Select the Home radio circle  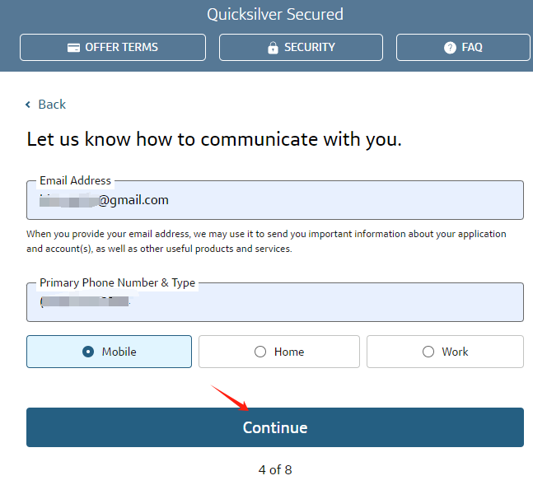tap(260, 352)
